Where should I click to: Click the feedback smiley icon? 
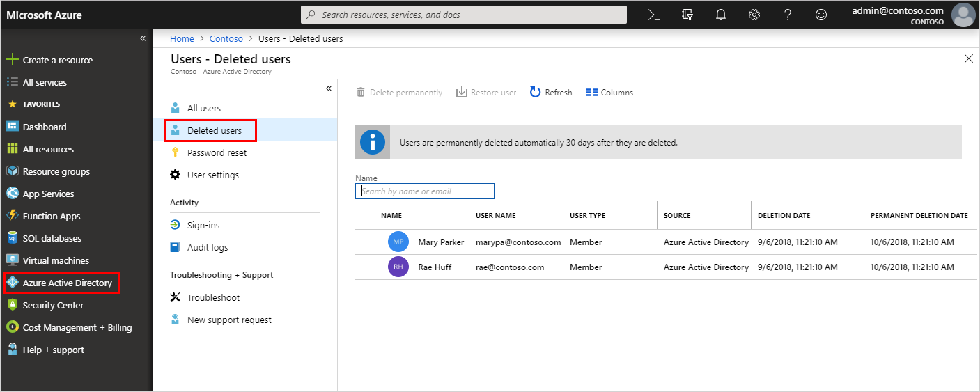[821, 15]
